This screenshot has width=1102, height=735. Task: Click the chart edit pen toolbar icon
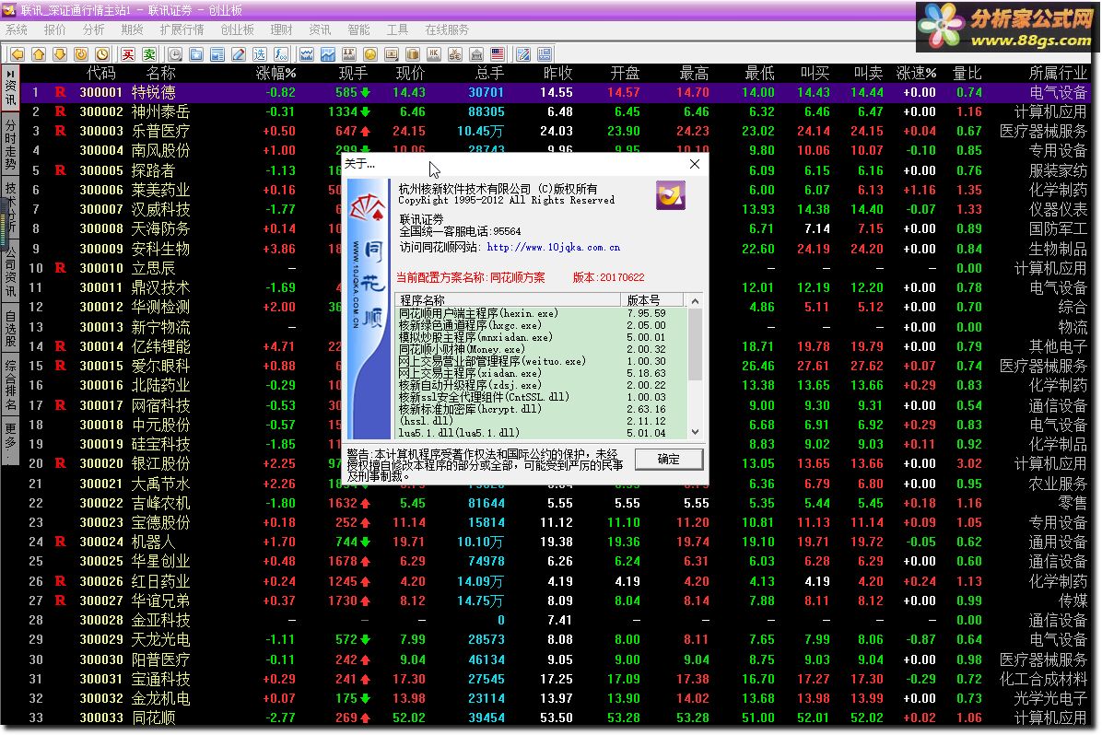[522, 54]
